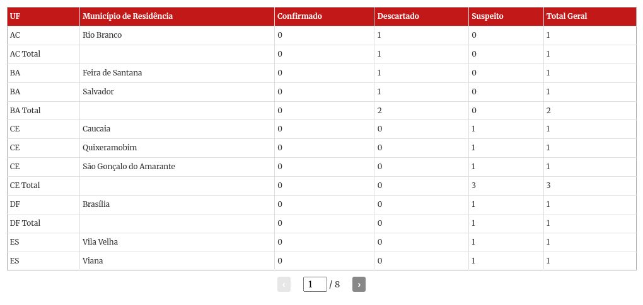Click the Descartado column header
Image resolution: width=643 pixels, height=305 pixels.
coord(398,16)
